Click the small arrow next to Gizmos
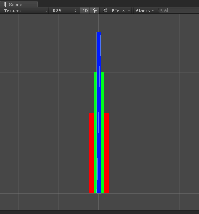 click(153, 11)
